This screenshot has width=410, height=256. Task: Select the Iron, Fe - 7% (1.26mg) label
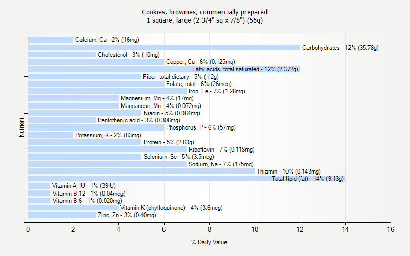click(x=217, y=91)
